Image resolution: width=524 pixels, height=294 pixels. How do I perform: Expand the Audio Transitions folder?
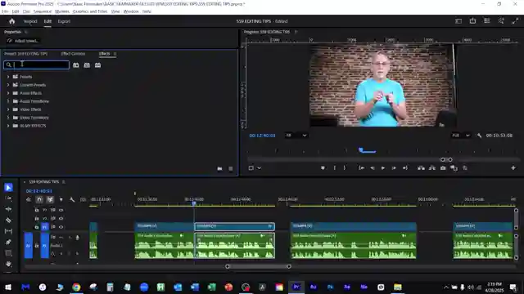pos(8,101)
